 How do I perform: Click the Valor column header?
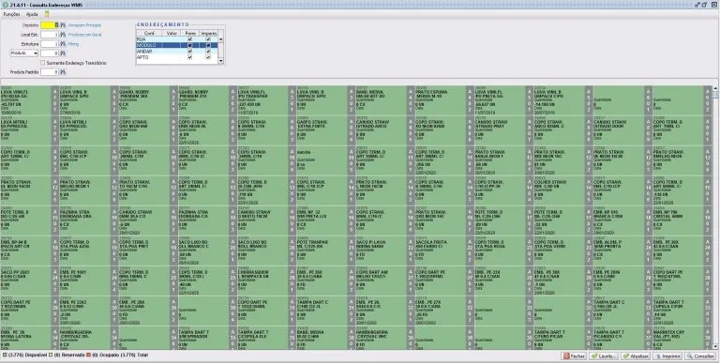(172, 33)
